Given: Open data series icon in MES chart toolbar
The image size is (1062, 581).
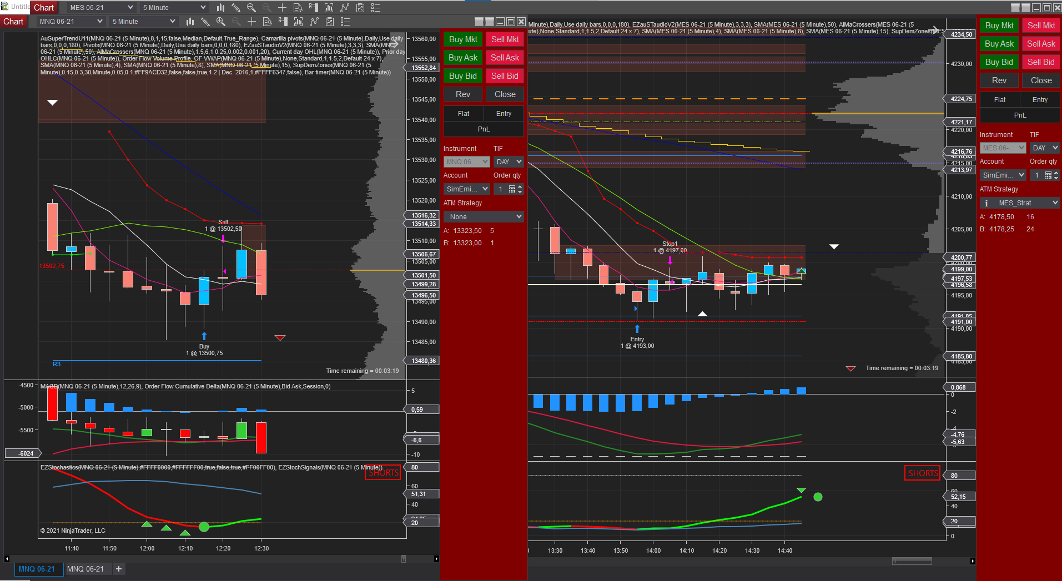Looking at the screenshot, I should click(329, 8).
